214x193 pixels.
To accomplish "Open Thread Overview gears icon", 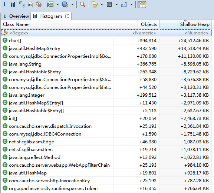I will 39,4.
